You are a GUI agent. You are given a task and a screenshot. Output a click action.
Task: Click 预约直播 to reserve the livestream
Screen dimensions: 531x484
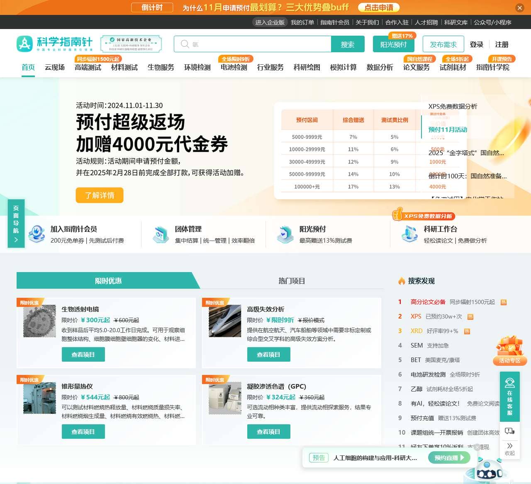[448, 458]
